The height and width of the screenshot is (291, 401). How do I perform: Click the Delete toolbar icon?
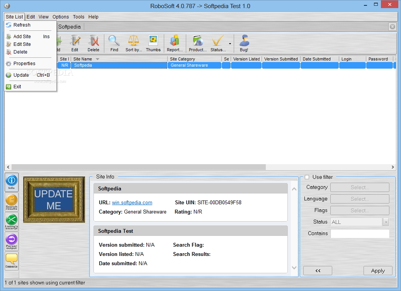pyautogui.click(x=93, y=43)
